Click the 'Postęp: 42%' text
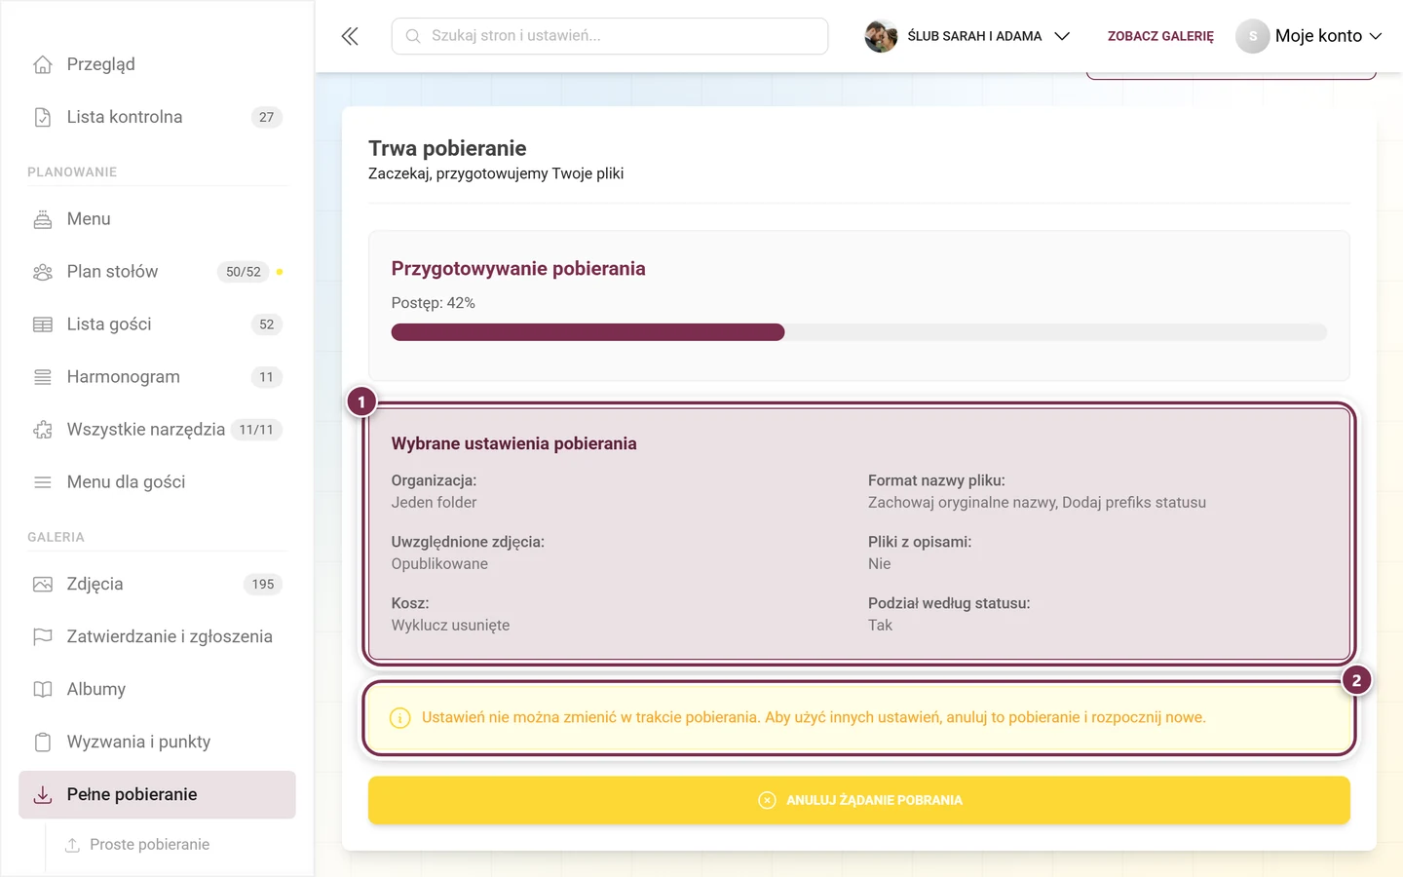Viewport: 1403px width, 877px height. pyautogui.click(x=434, y=303)
